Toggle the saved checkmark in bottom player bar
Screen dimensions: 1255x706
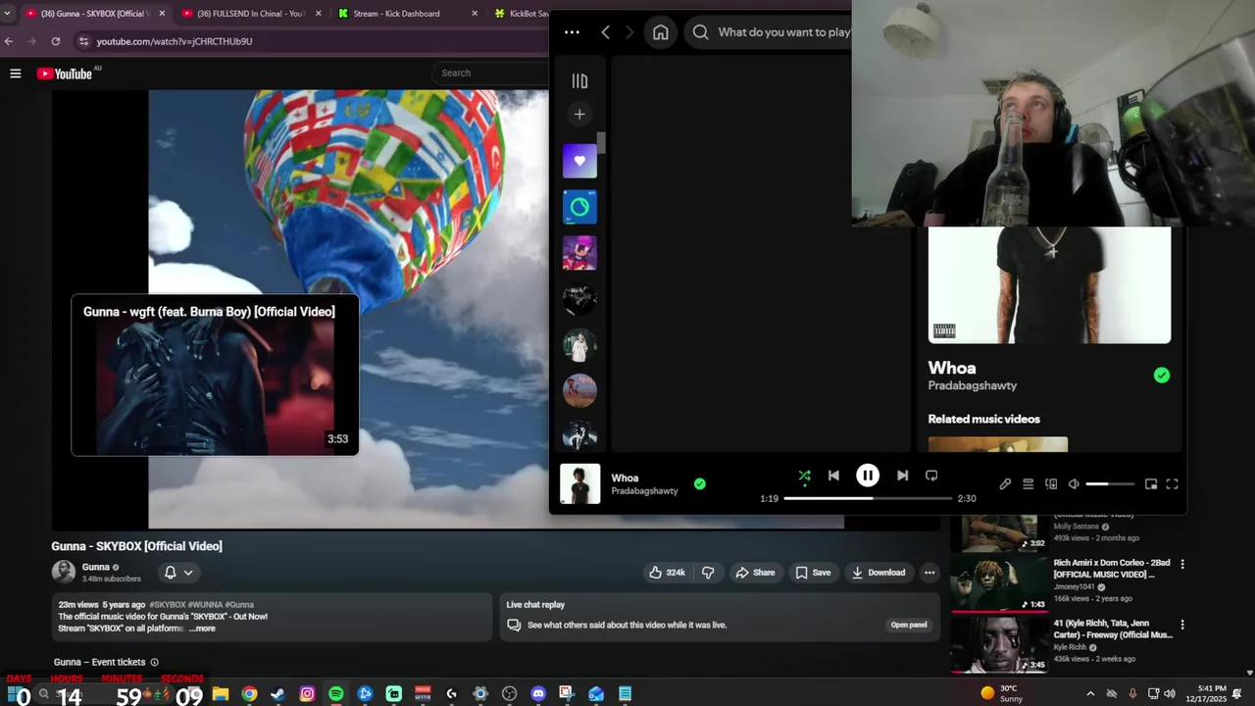click(700, 483)
